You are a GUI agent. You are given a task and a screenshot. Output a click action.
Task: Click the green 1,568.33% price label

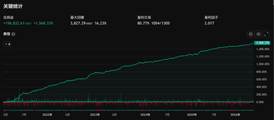pos(262,43)
